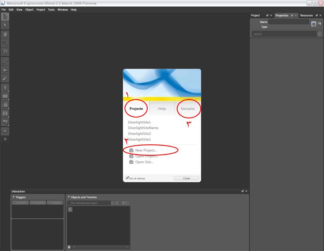Switch to the Properties panel tab

pos(282,16)
